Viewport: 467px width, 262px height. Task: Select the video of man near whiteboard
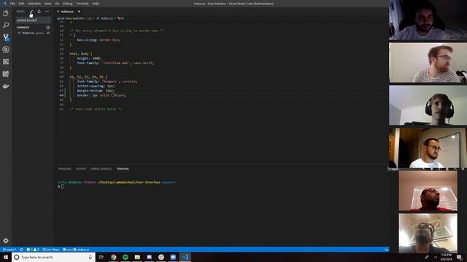[428, 148]
